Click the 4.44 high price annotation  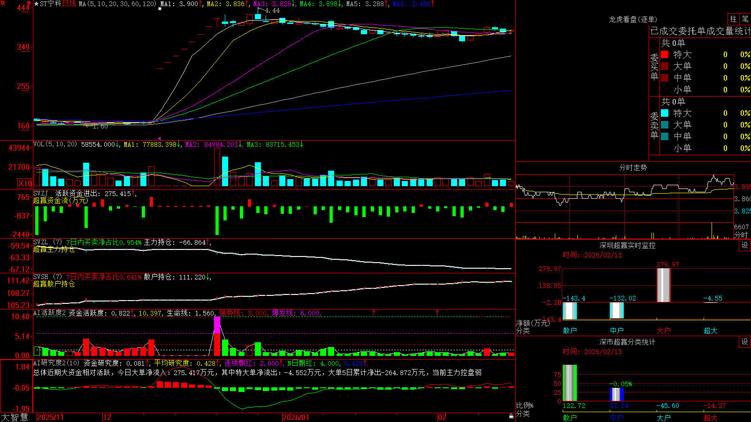click(272, 10)
